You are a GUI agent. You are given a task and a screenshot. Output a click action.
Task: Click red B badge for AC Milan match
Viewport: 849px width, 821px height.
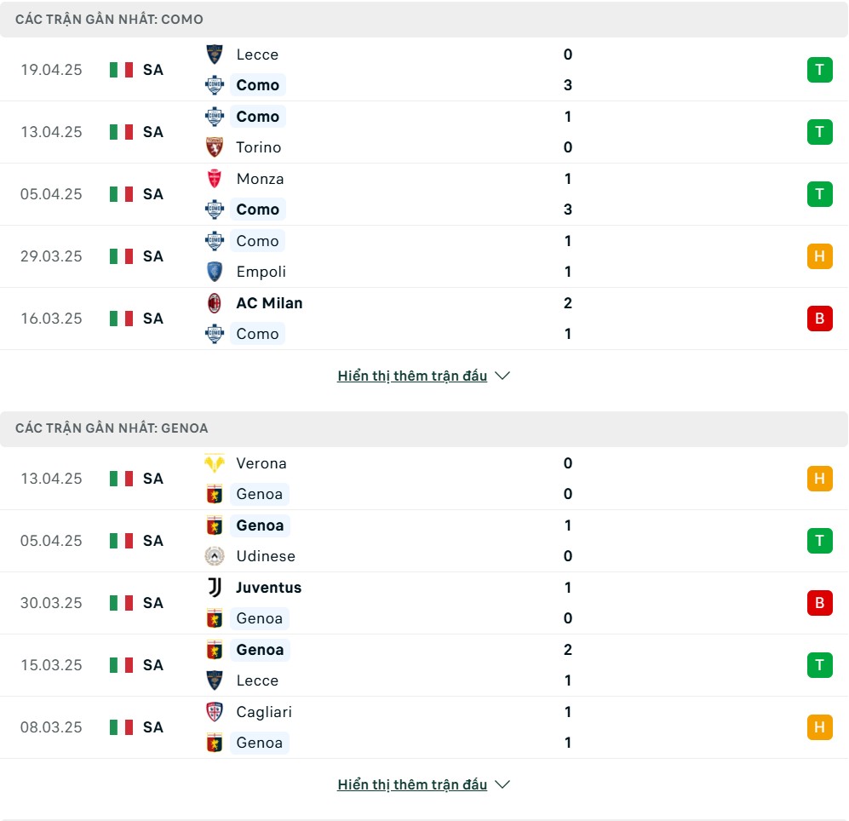(819, 319)
